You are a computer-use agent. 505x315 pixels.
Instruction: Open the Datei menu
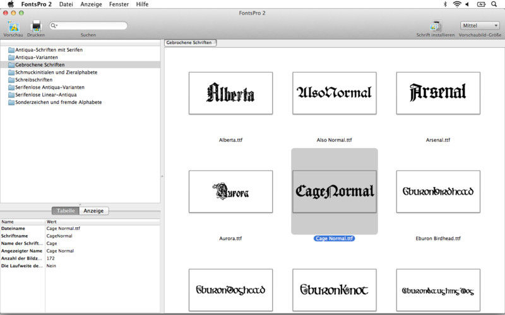pyautogui.click(x=66, y=4)
